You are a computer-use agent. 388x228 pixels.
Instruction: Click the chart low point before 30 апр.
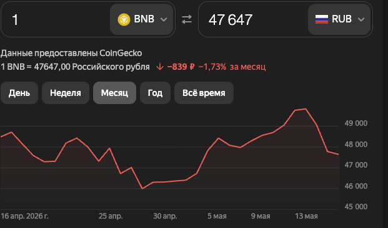tap(142, 189)
